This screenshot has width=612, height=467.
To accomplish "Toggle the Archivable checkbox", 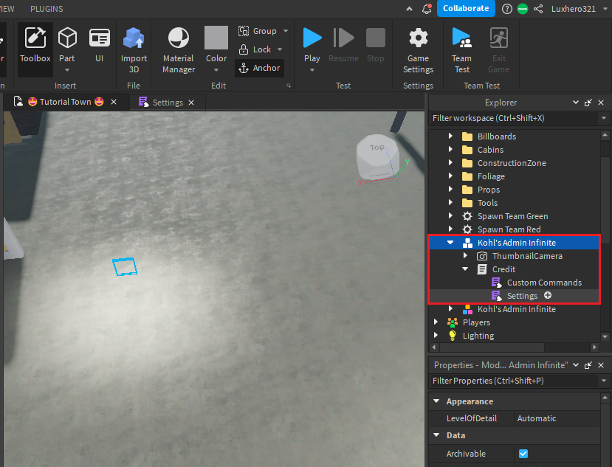I will pos(523,454).
